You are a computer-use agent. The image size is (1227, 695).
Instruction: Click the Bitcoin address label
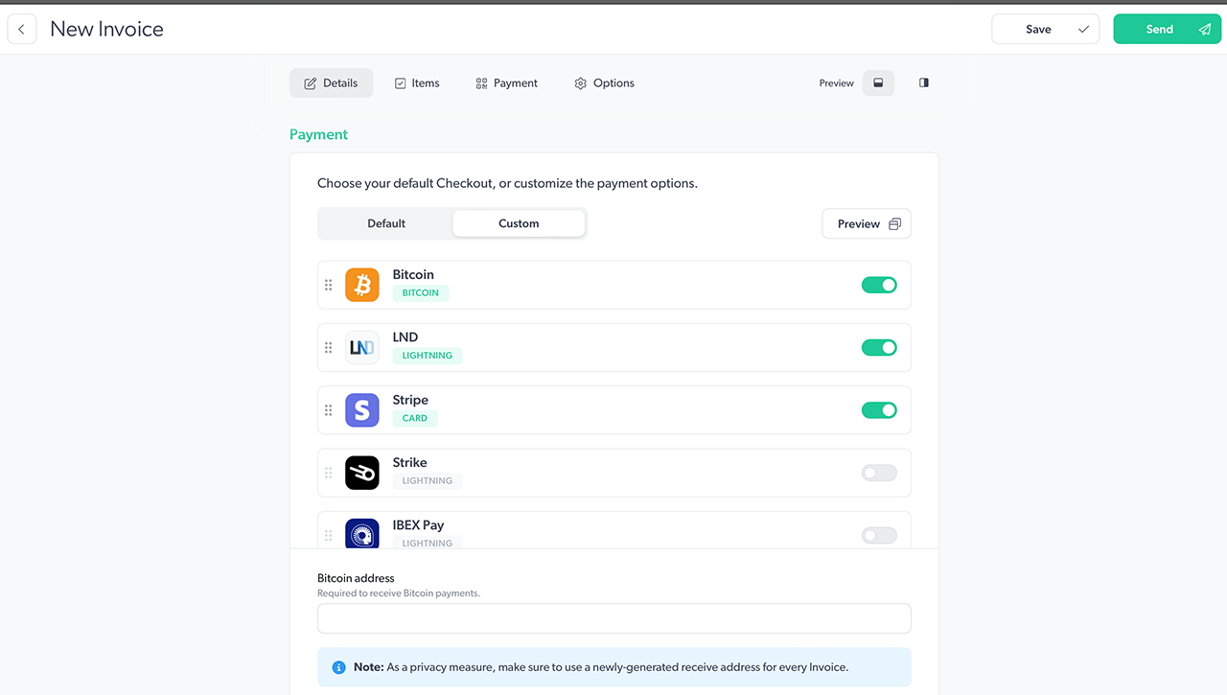(x=356, y=578)
